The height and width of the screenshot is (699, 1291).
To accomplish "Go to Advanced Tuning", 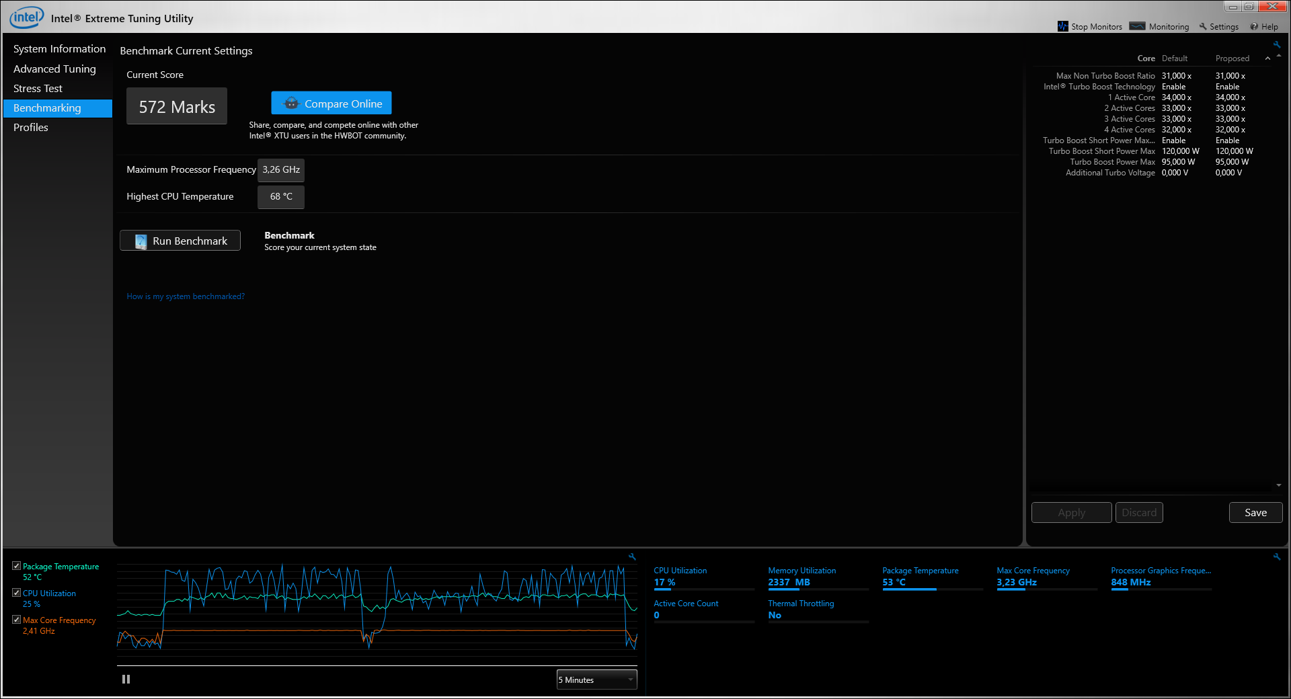I will pos(54,69).
